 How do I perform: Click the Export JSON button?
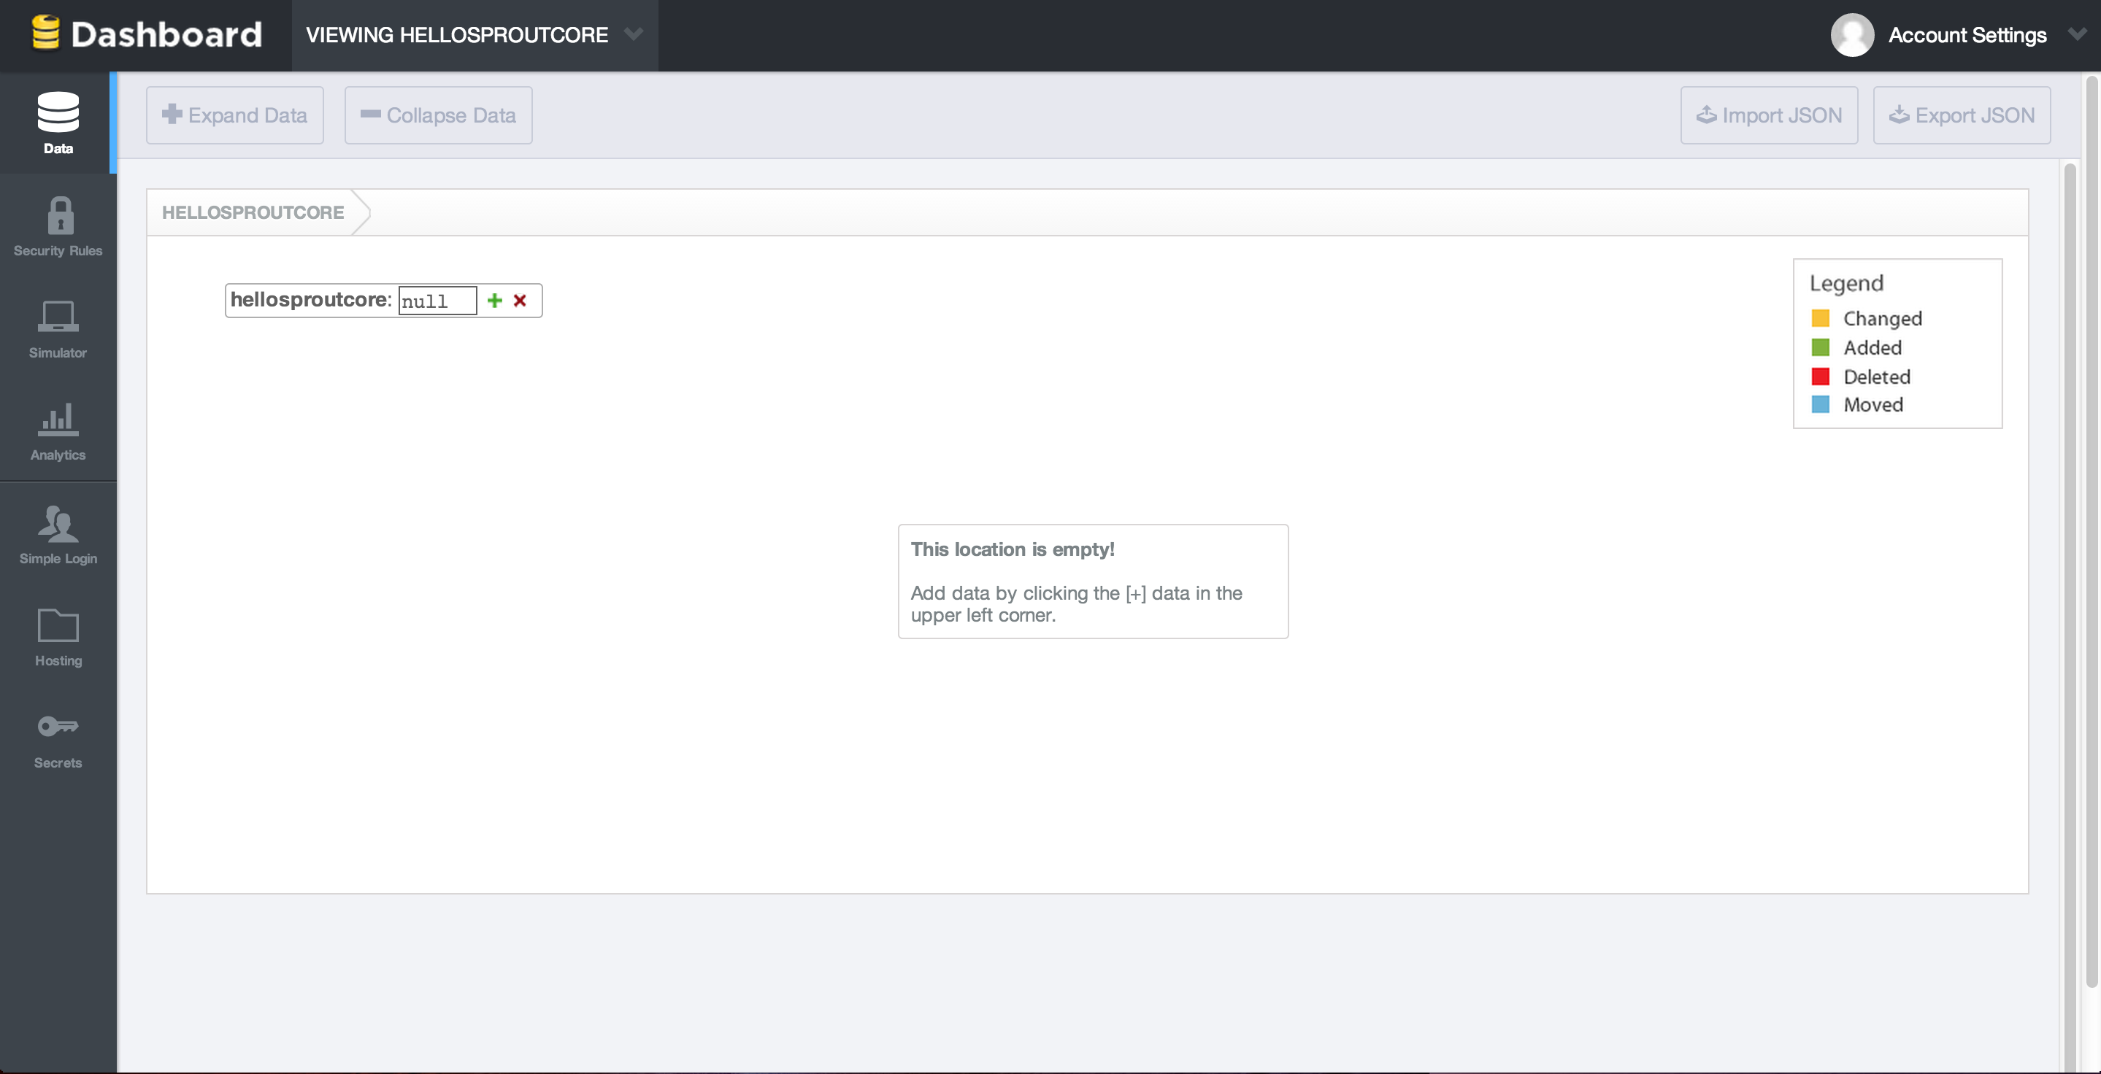coord(1961,116)
